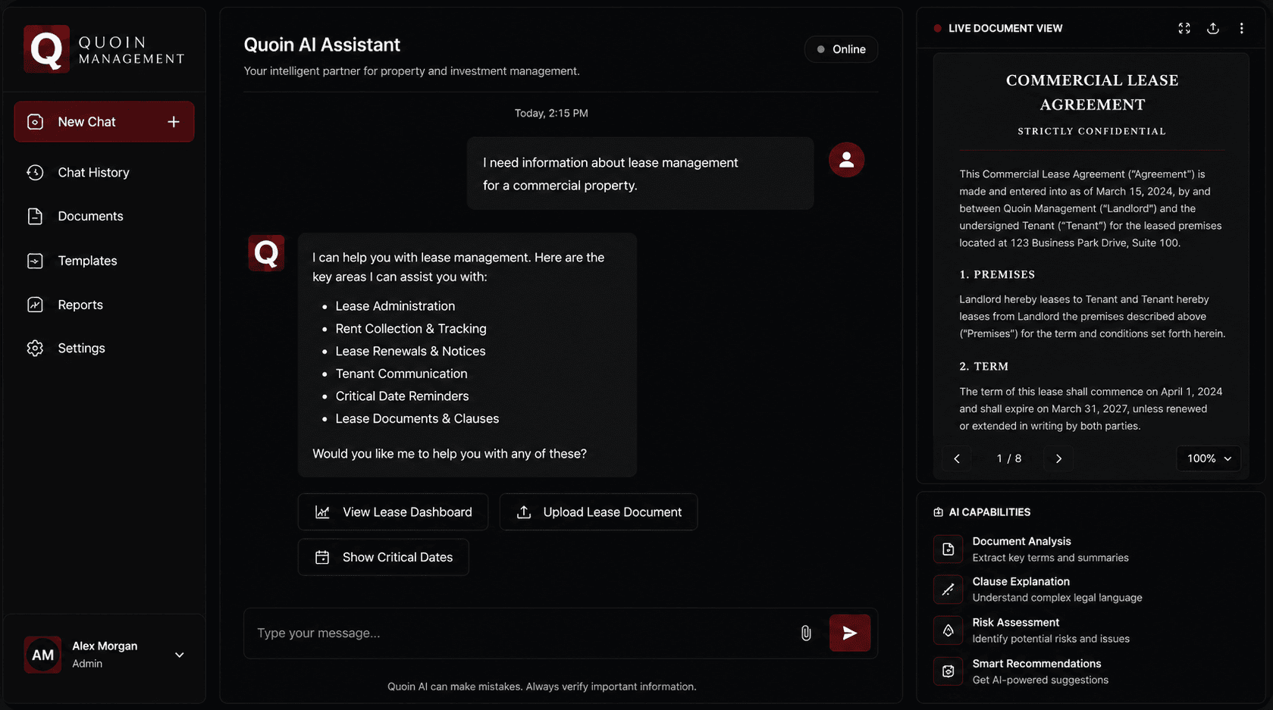
Task: Click the Show Critical Dates button
Action: coord(384,557)
